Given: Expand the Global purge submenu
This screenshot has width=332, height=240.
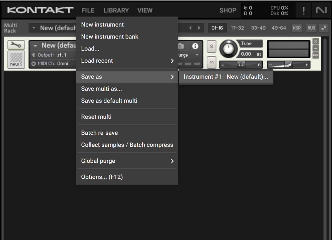Looking at the screenshot, I should (172, 161).
